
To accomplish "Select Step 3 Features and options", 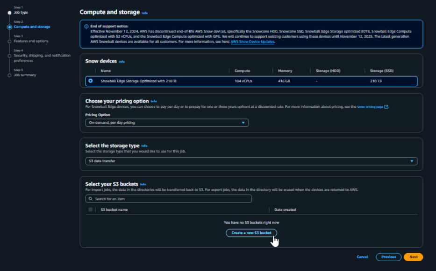I will tap(31, 41).
